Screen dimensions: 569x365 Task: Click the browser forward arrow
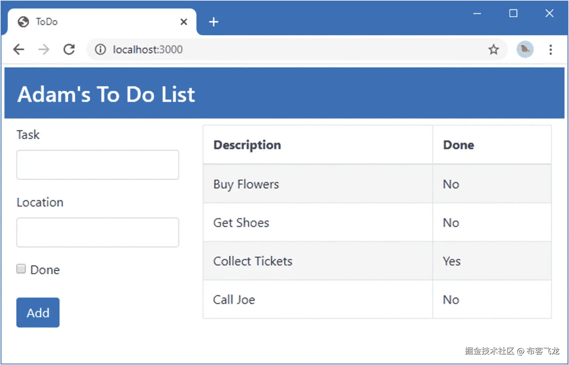(x=44, y=50)
